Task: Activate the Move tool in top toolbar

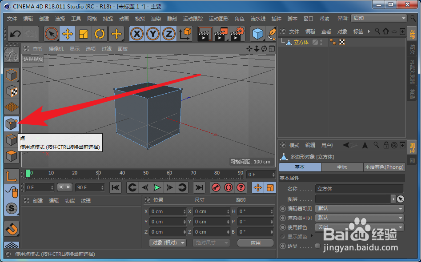Action: click(x=68, y=34)
